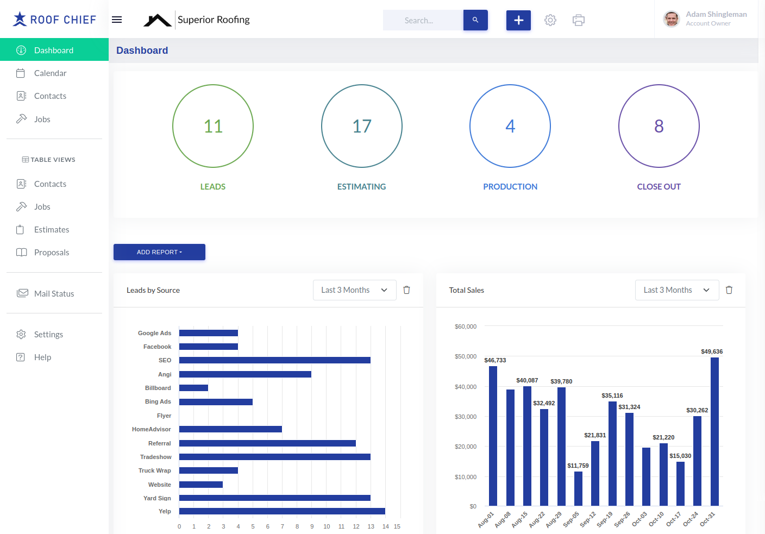Open Total Sales Last 3 Months dropdown
765x534 pixels.
pos(677,290)
